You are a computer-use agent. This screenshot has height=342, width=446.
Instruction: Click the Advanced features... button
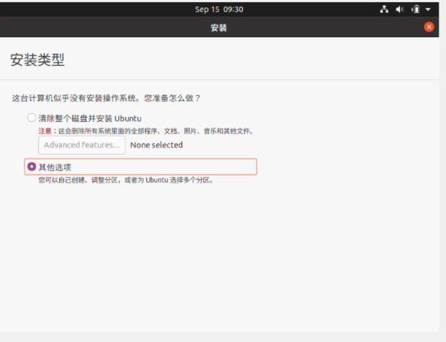tap(82, 145)
